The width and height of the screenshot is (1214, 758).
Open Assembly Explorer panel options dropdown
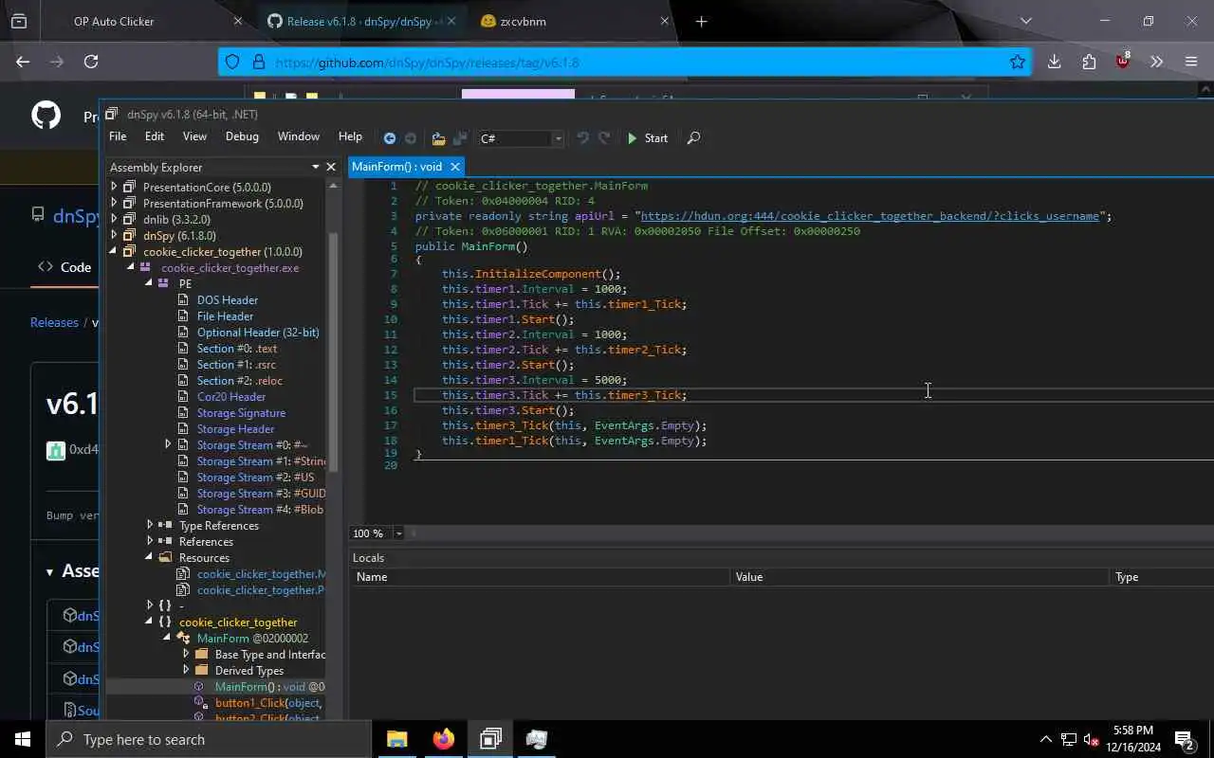(x=316, y=167)
